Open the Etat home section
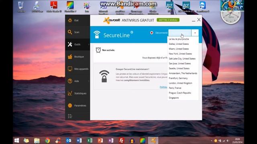 pos(78,20)
